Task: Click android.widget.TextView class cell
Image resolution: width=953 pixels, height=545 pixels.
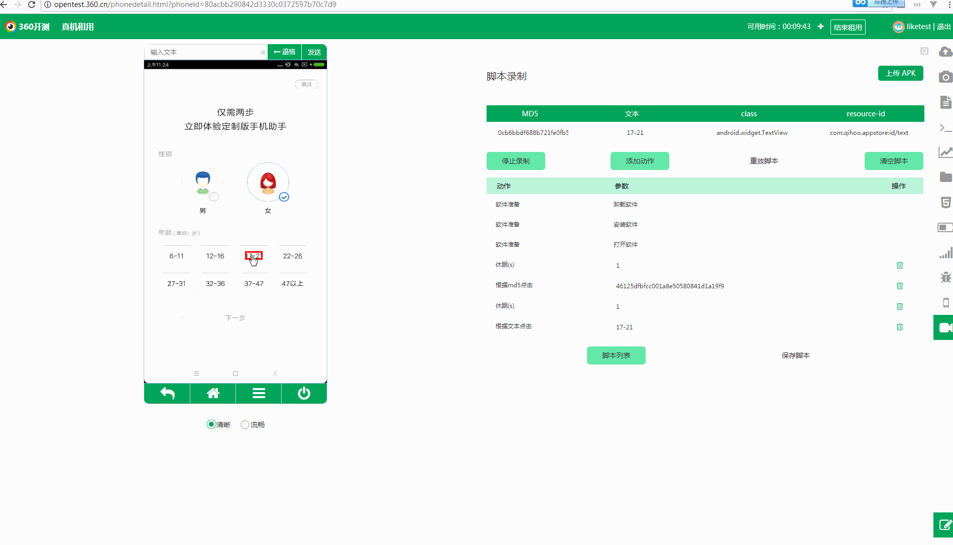Action: pos(752,133)
